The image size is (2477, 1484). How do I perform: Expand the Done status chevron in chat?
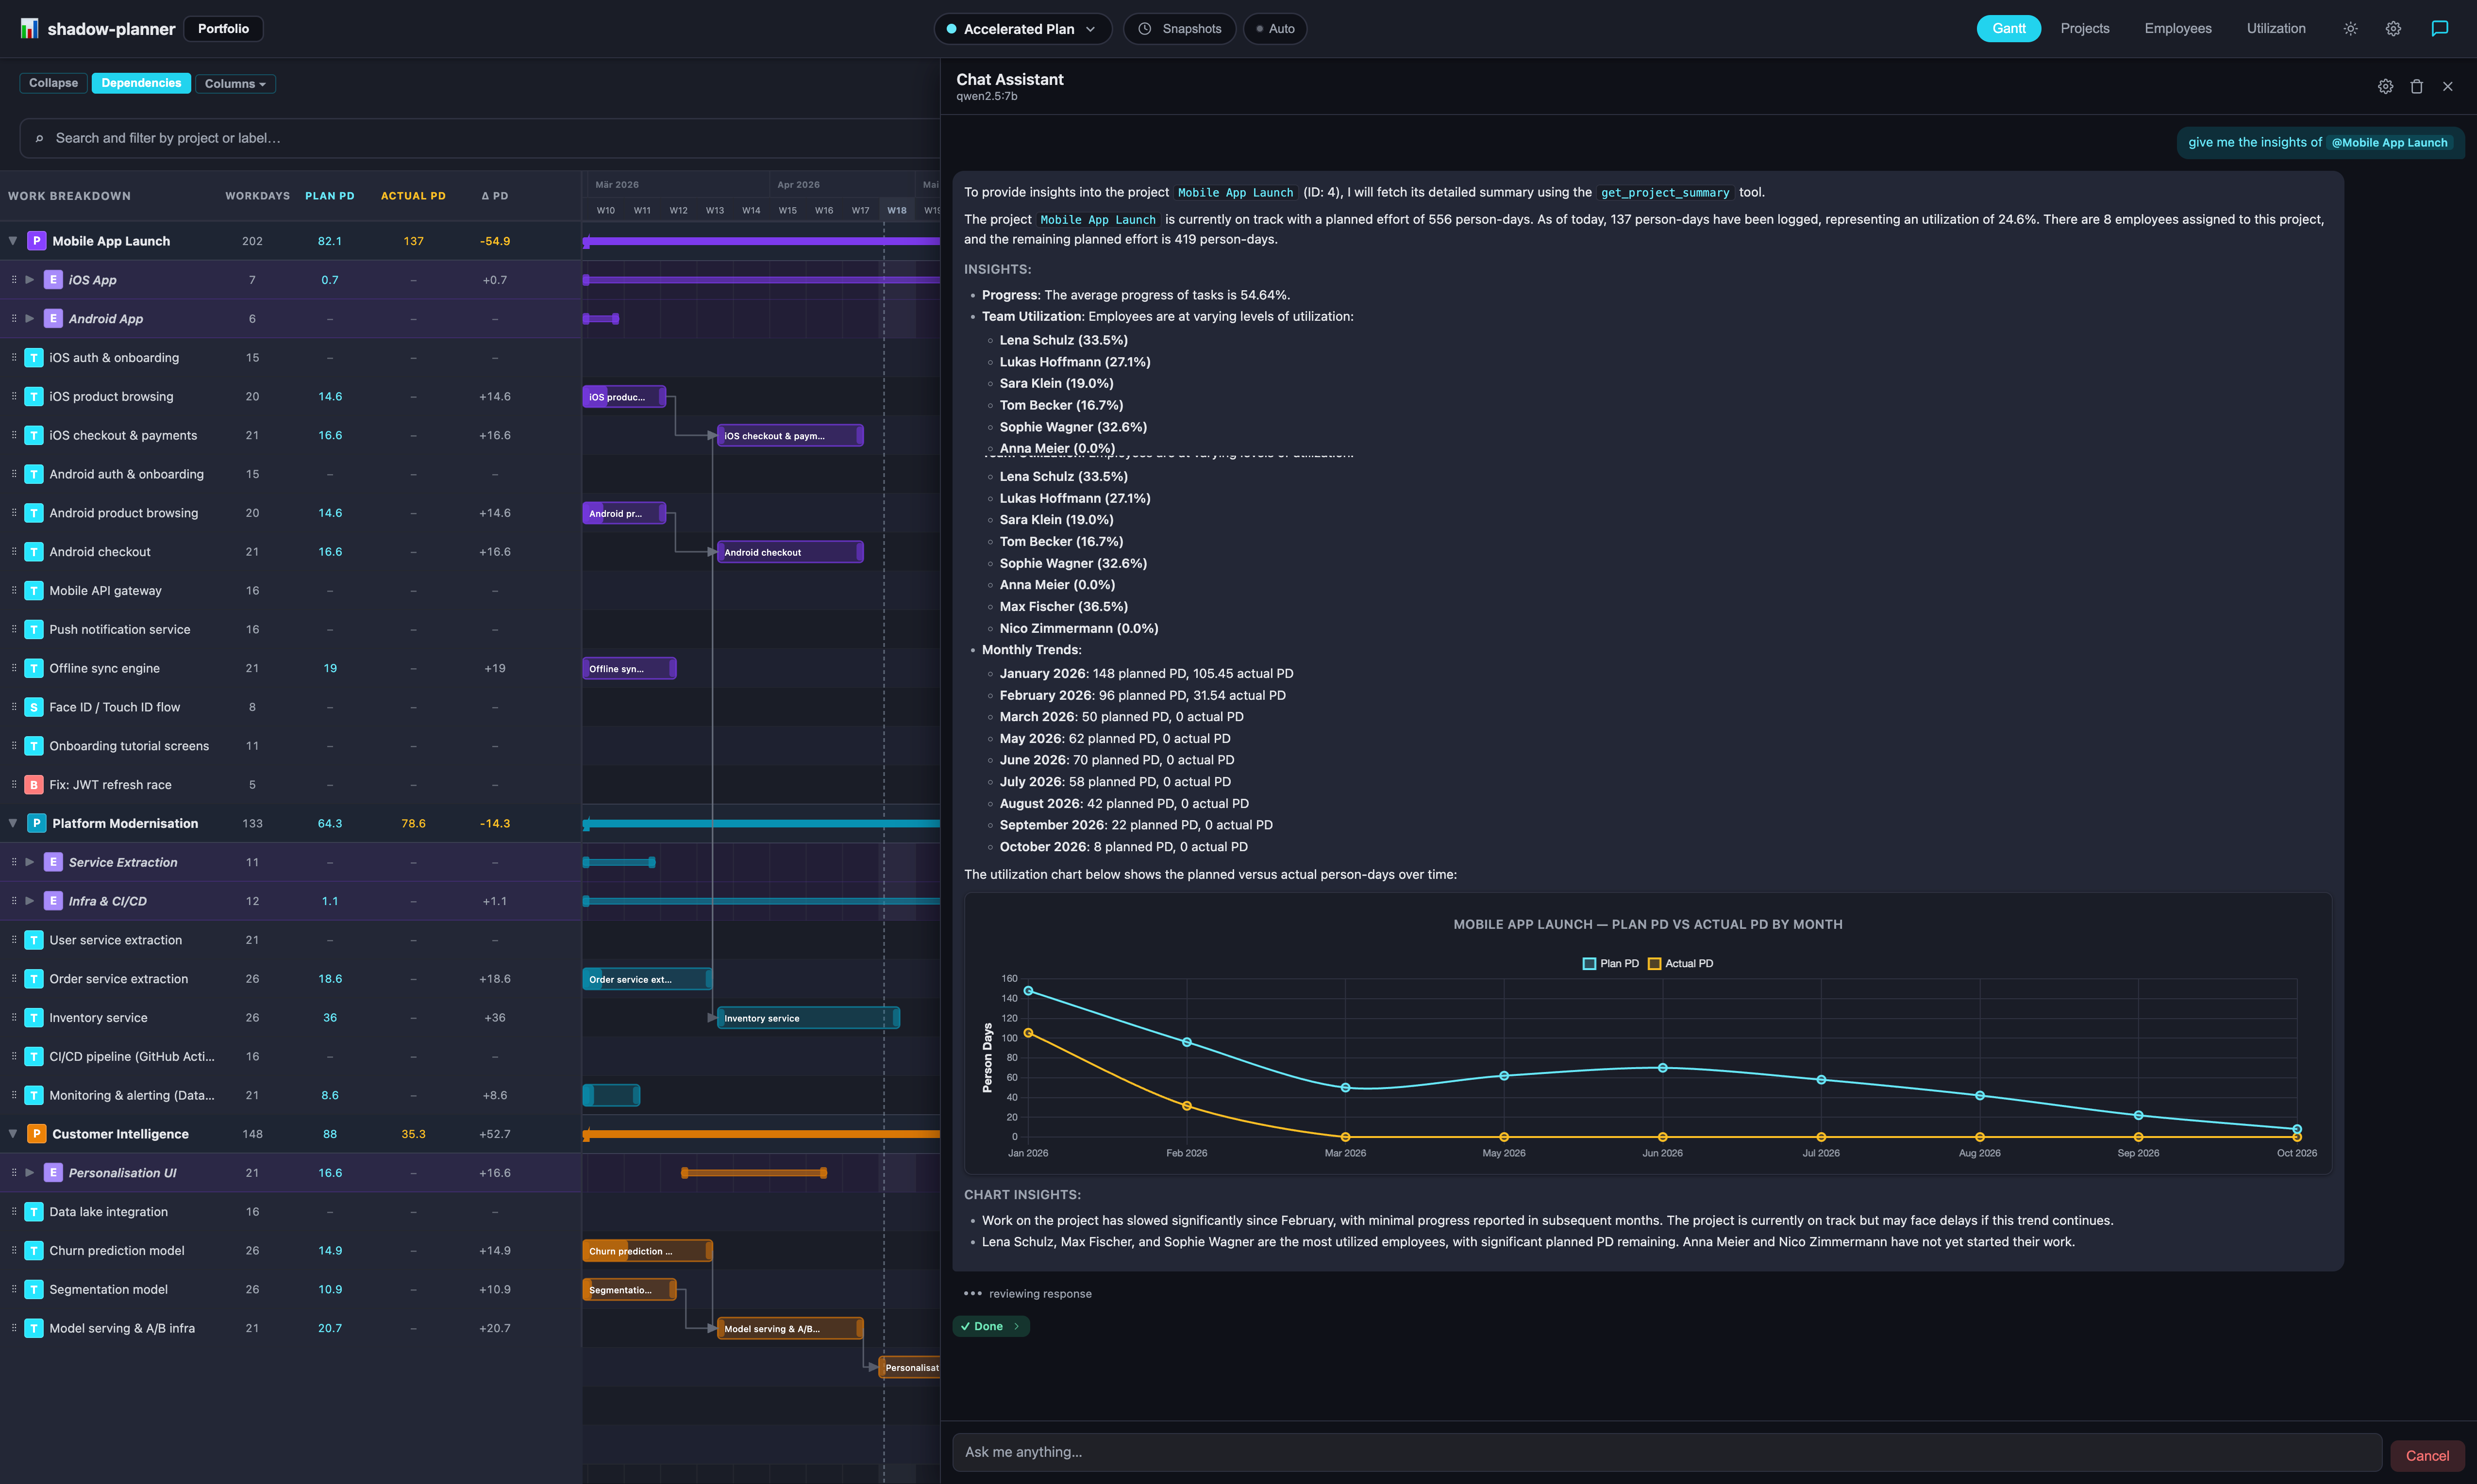pyautogui.click(x=1017, y=1327)
